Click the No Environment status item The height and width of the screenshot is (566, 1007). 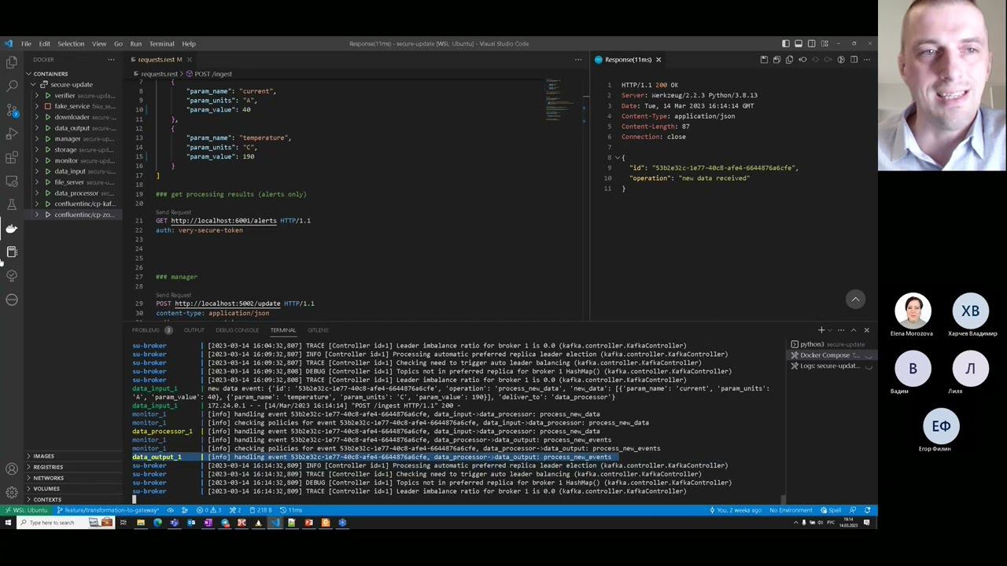tap(791, 510)
